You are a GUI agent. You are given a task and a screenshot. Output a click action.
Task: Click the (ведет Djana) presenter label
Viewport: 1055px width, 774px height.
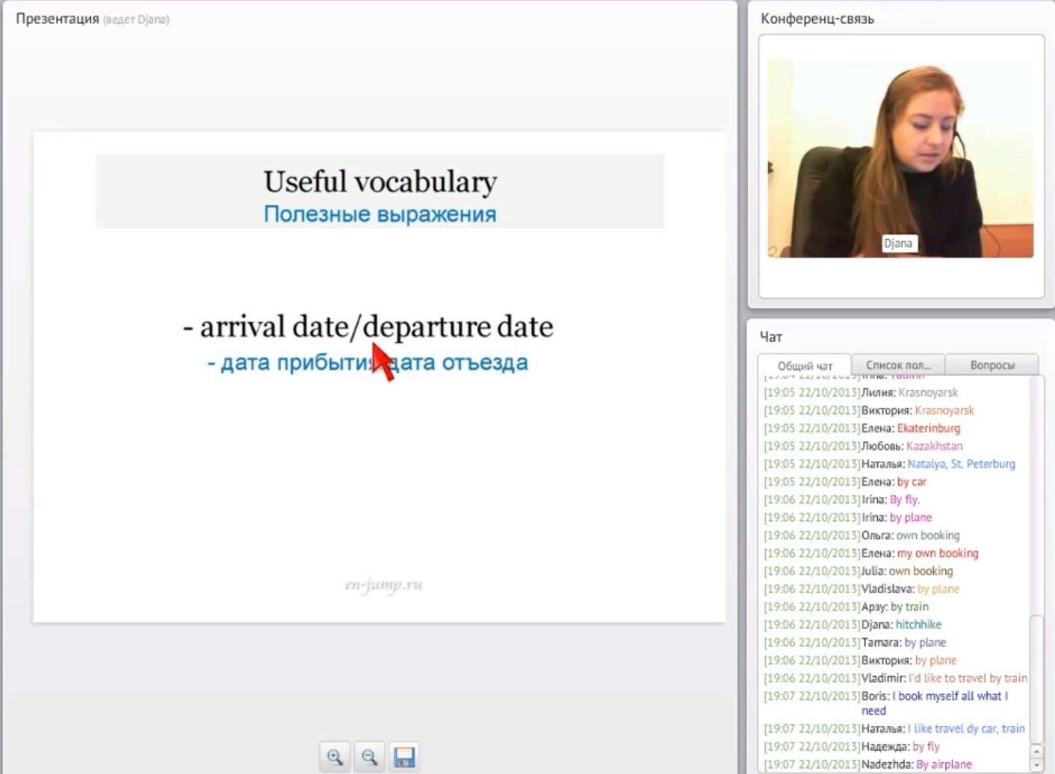136,19
